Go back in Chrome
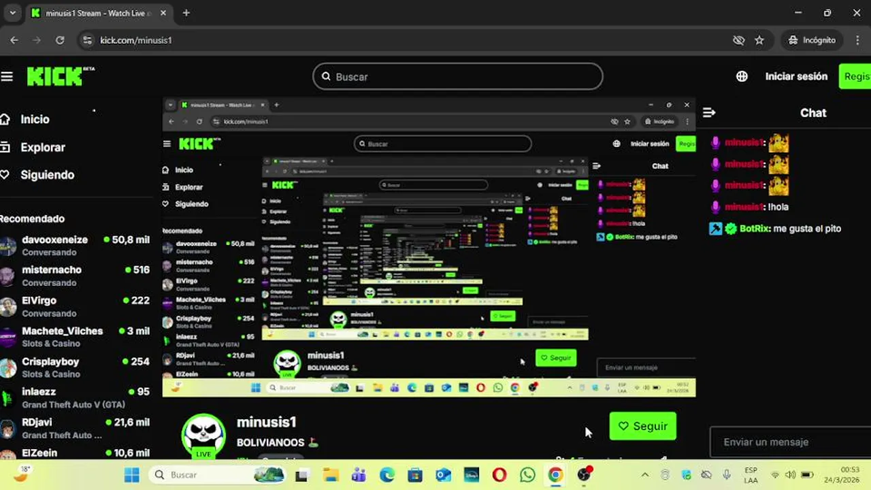The height and width of the screenshot is (490, 871). [14, 40]
